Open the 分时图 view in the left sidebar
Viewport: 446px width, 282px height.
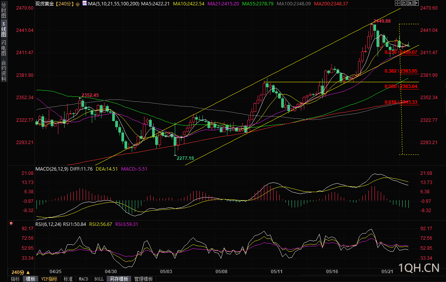click(x=4, y=10)
